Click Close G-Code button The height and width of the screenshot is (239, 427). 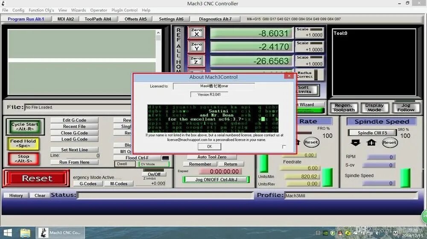pyautogui.click(x=74, y=133)
